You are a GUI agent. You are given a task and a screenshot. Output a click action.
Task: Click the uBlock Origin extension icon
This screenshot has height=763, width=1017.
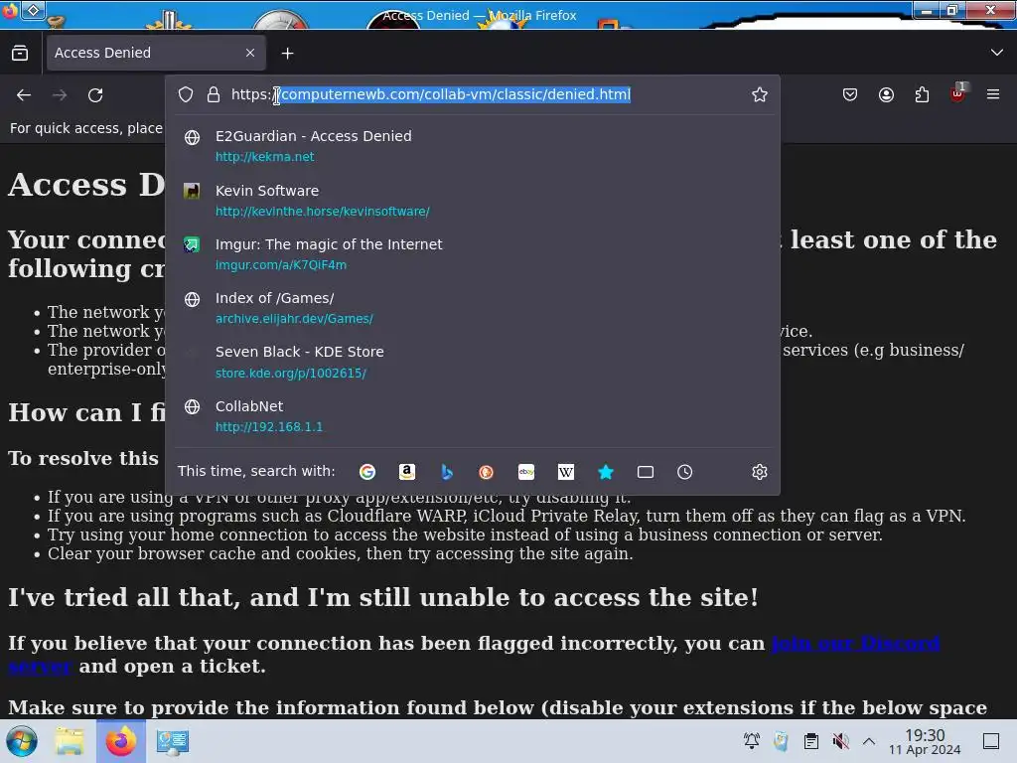(958, 93)
